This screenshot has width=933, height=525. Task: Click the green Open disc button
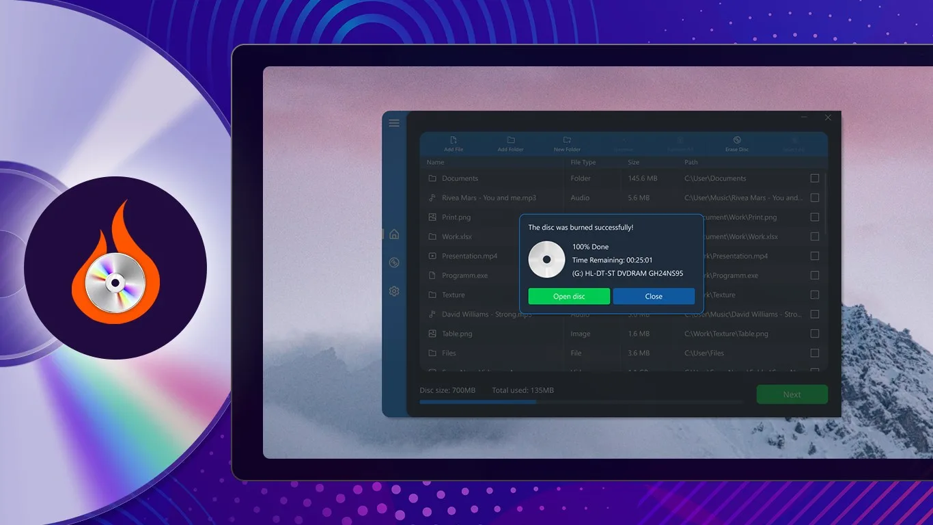[569, 296]
